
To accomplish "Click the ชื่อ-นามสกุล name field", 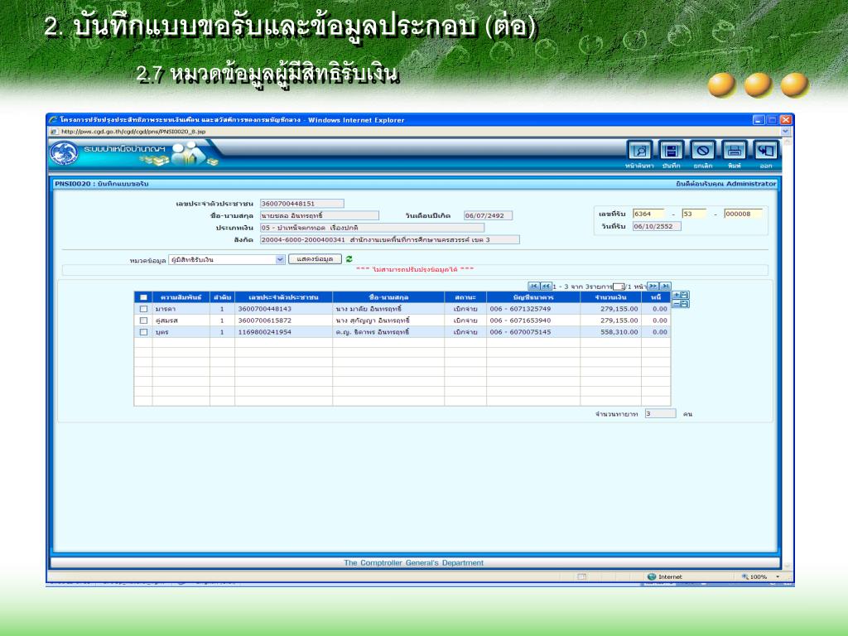I will point(319,216).
